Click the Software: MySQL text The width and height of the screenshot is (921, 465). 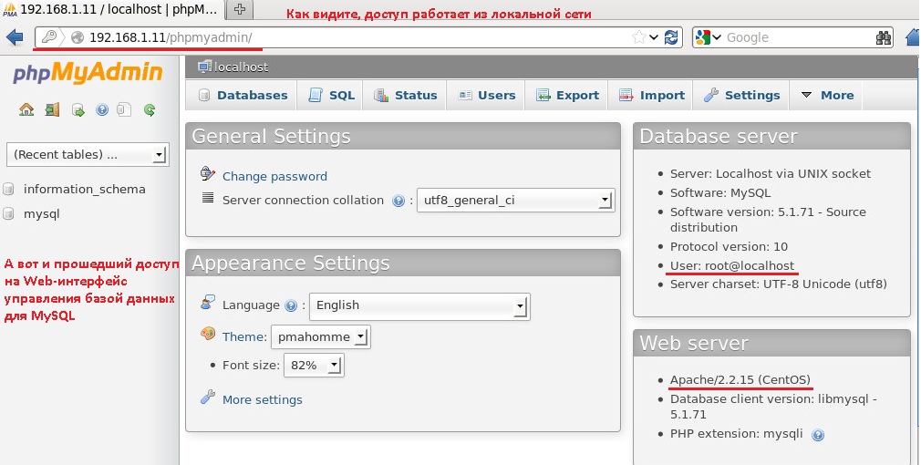(x=720, y=192)
